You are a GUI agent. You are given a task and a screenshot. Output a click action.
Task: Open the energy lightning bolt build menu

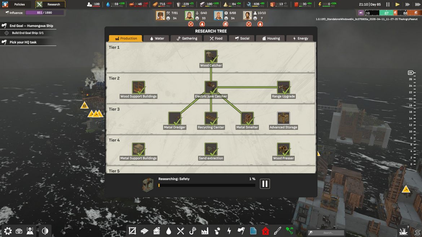tap(229, 231)
